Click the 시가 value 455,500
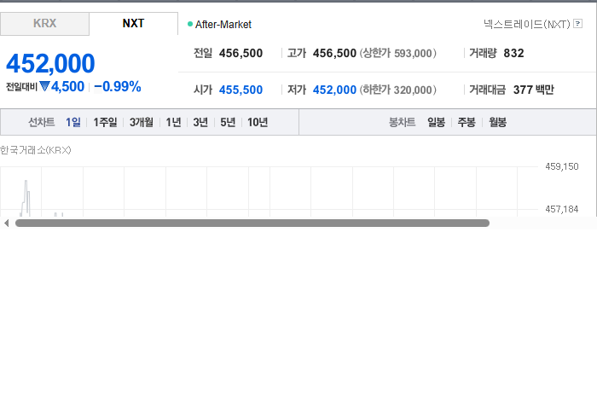This screenshot has height=418, width=597. (x=241, y=90)
